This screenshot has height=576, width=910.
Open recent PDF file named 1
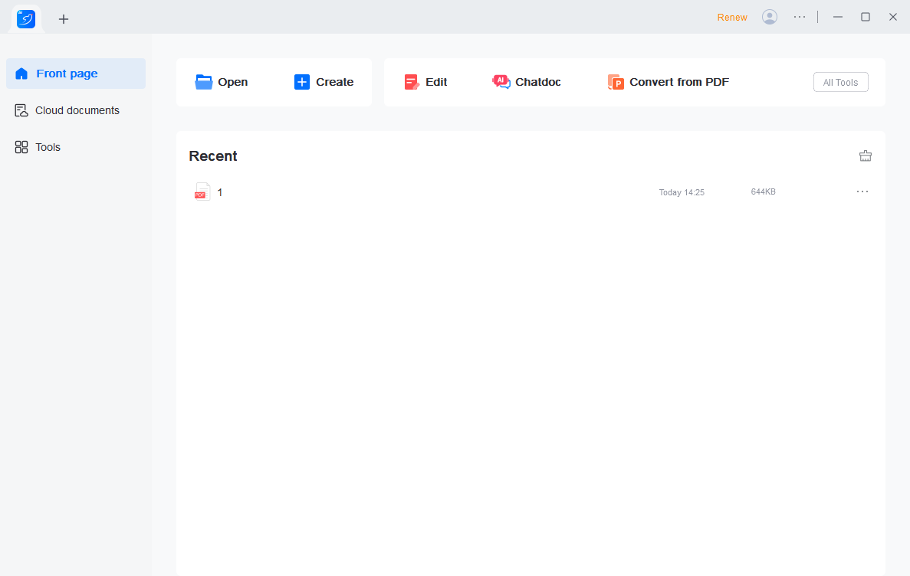tap(220, 192)
